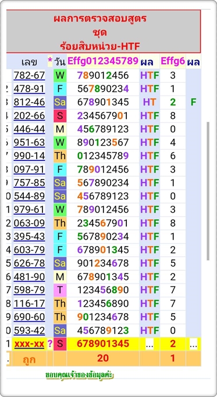Select the T day cell for 598-79
The image size is (217, 397).
[60, 290]
